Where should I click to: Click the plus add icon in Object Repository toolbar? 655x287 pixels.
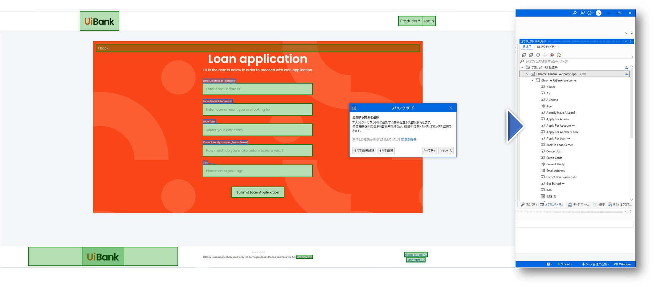coord(545,55)
